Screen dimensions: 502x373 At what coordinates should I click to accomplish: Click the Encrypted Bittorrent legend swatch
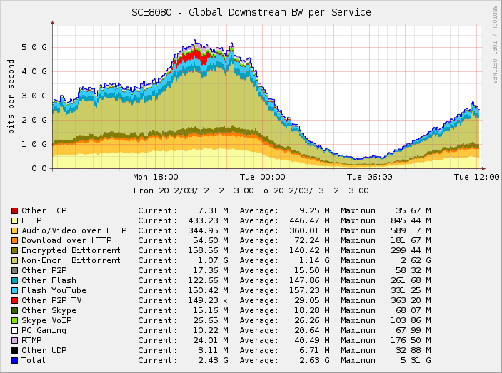pos(14,250)
